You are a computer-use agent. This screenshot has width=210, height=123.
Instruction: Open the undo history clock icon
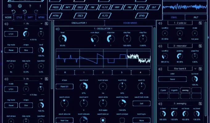pyautogui.click(x=25, y=11)
